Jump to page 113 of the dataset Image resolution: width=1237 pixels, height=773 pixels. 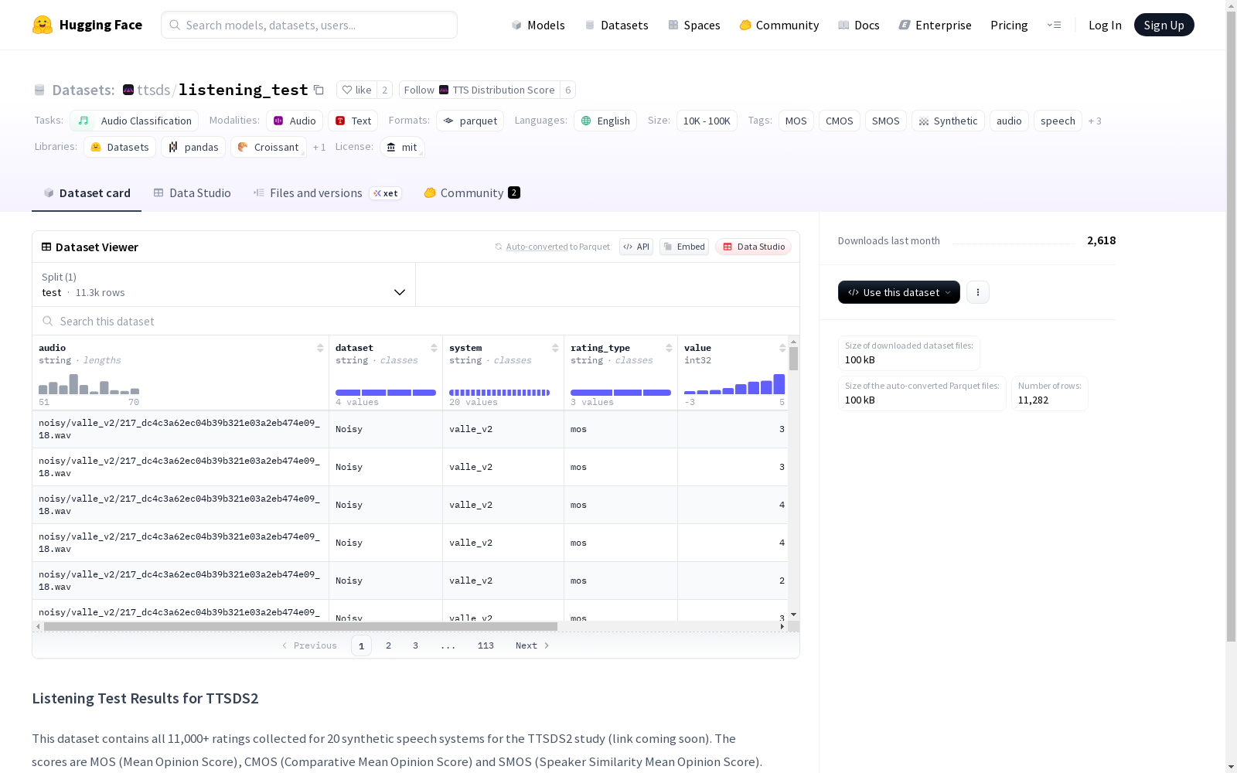point(486,645)
